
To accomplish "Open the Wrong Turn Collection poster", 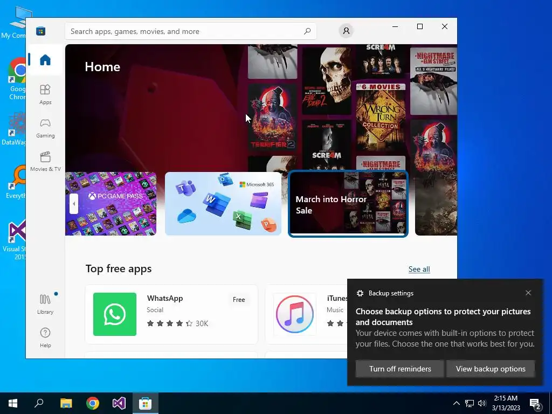I will tap(381, 118).
